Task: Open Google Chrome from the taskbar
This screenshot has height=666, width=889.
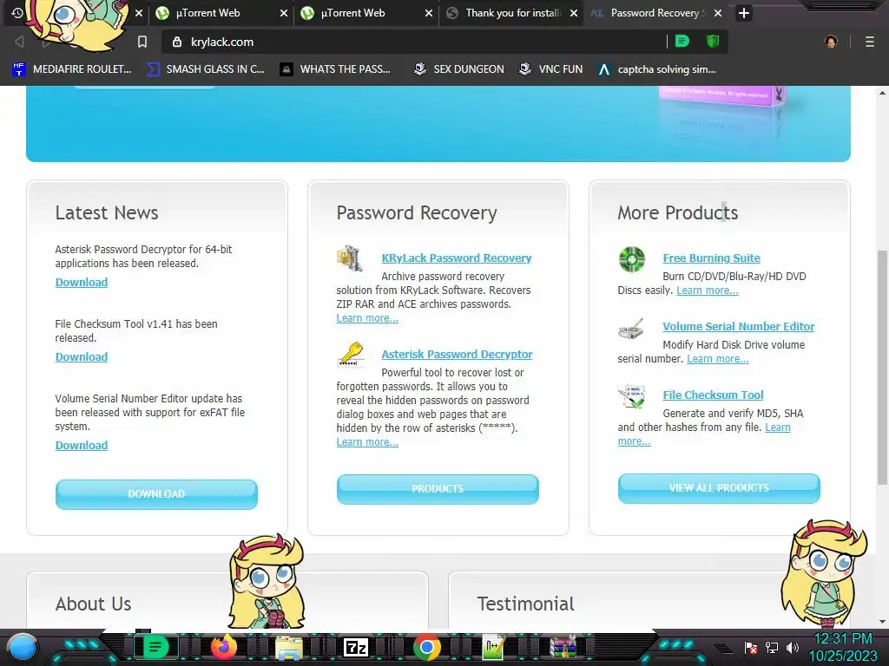Action: point(427,647)
